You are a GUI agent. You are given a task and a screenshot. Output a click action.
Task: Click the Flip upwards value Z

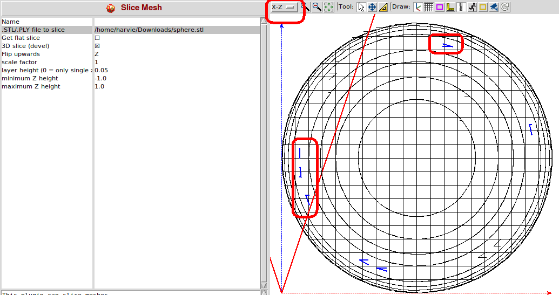point(97,54)
